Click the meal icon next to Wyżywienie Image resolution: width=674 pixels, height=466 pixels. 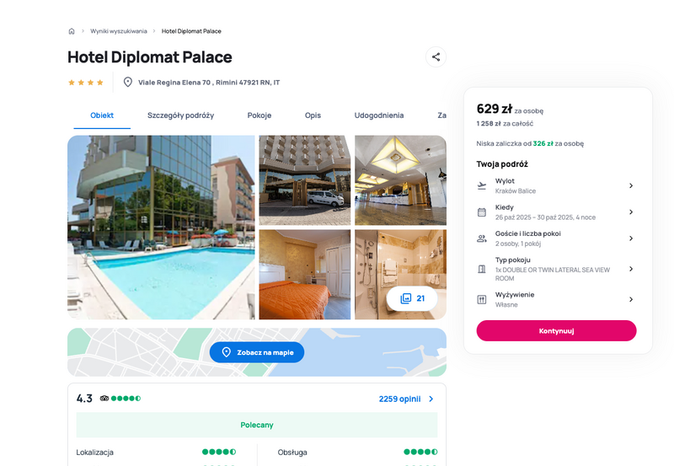point(482,300)
